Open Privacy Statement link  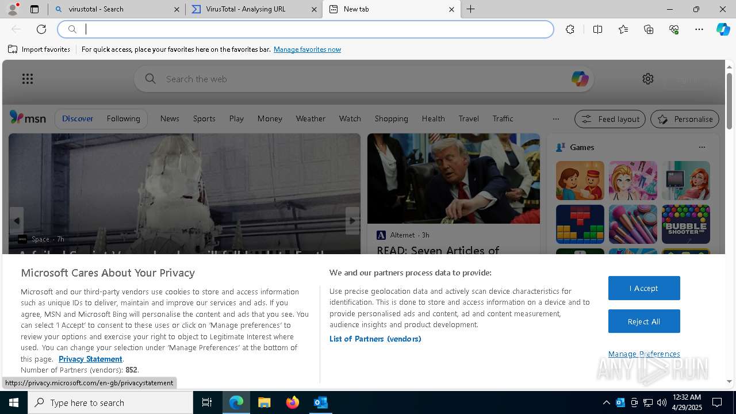point(90,359)
